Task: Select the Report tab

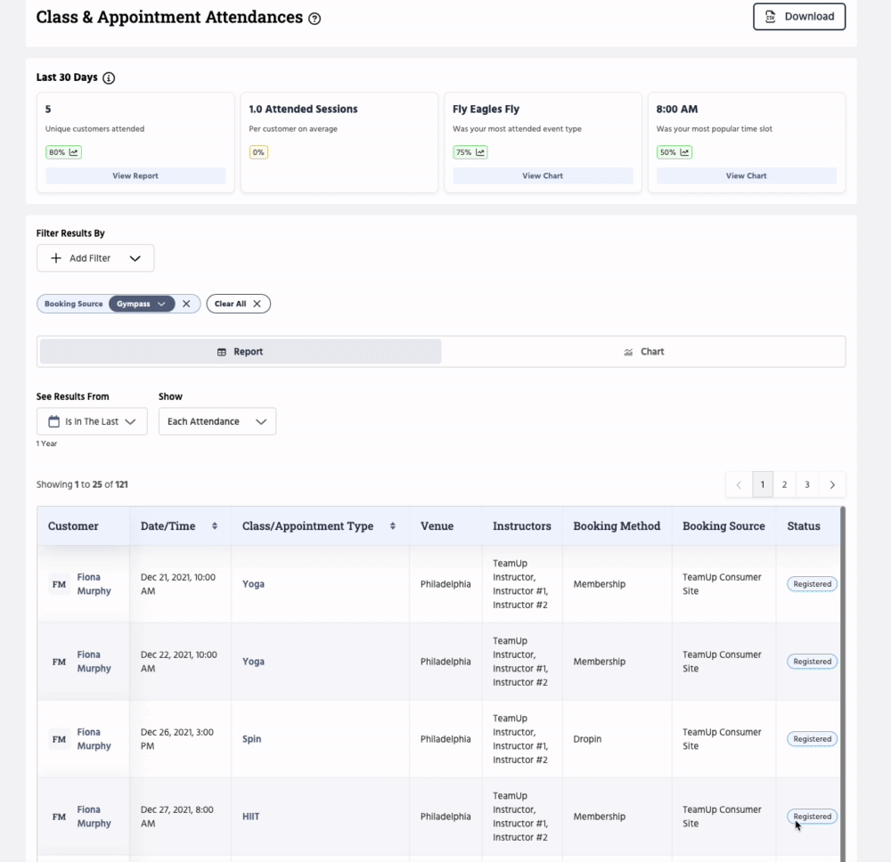Action: [x=241, y=352]
